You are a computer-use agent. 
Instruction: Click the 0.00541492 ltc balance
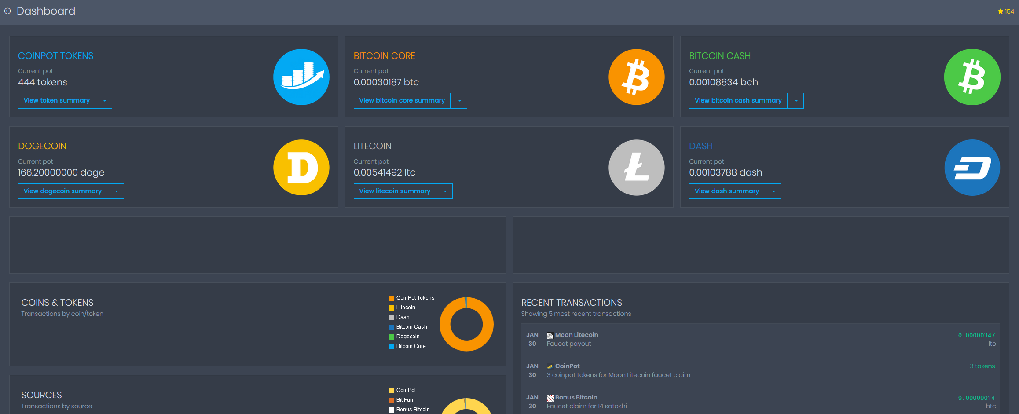tap(385, 172)
